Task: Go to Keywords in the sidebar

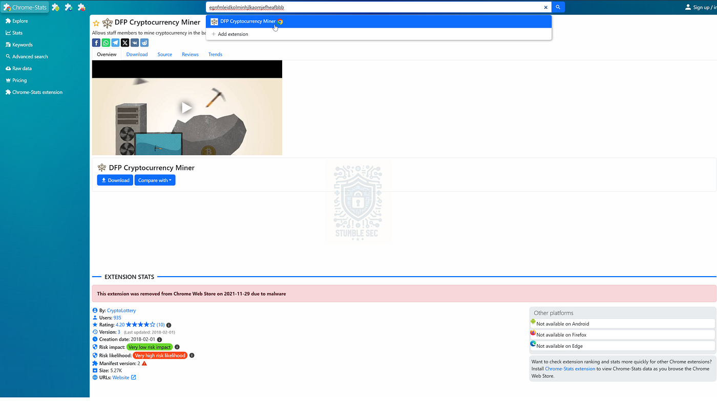Action: tap(19, 44)
